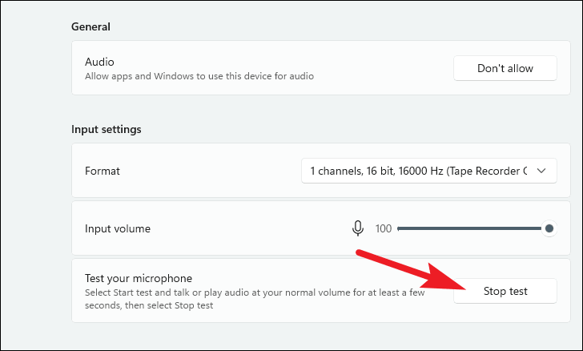Mute the microphone using the mic icon
The height and width of the screenshot is (351, 583).
point(358,228)
